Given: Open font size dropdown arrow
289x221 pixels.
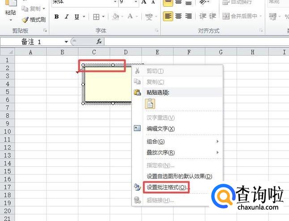Looking at the screenshot, I should coord(136,2).
